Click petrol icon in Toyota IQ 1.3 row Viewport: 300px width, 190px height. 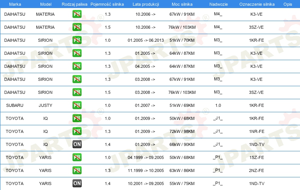pos(77,131)
